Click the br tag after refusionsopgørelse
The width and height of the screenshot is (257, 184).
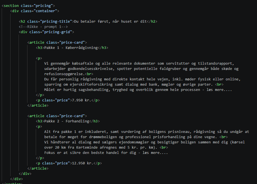(x=89, y=74)
